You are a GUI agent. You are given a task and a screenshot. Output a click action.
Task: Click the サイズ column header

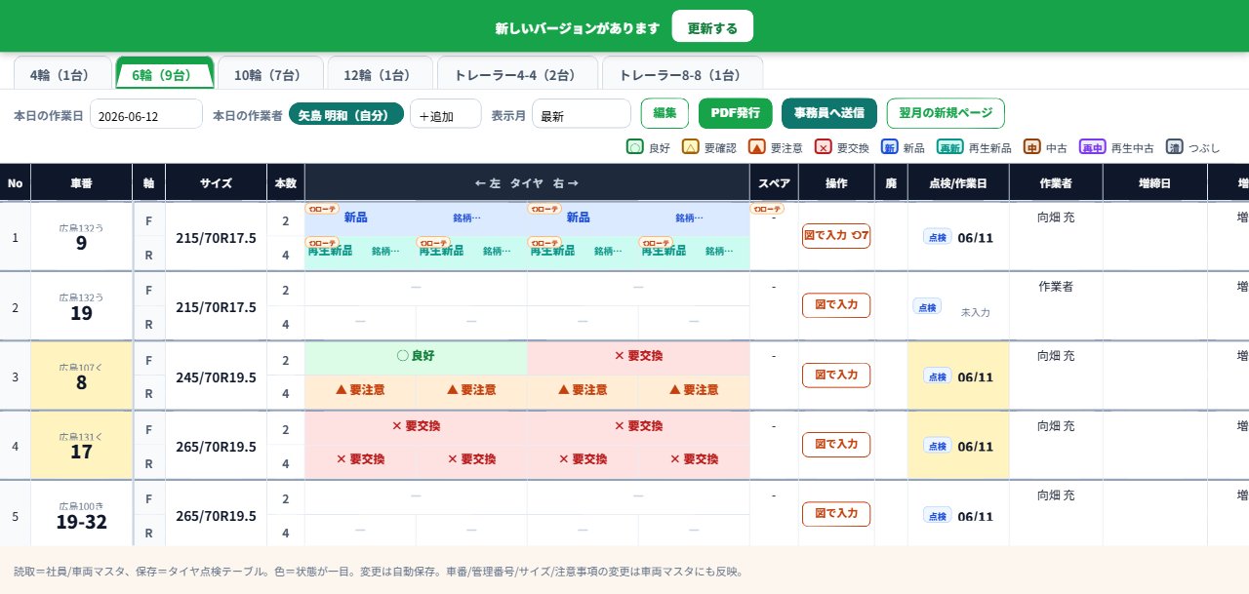click(216, 183)
